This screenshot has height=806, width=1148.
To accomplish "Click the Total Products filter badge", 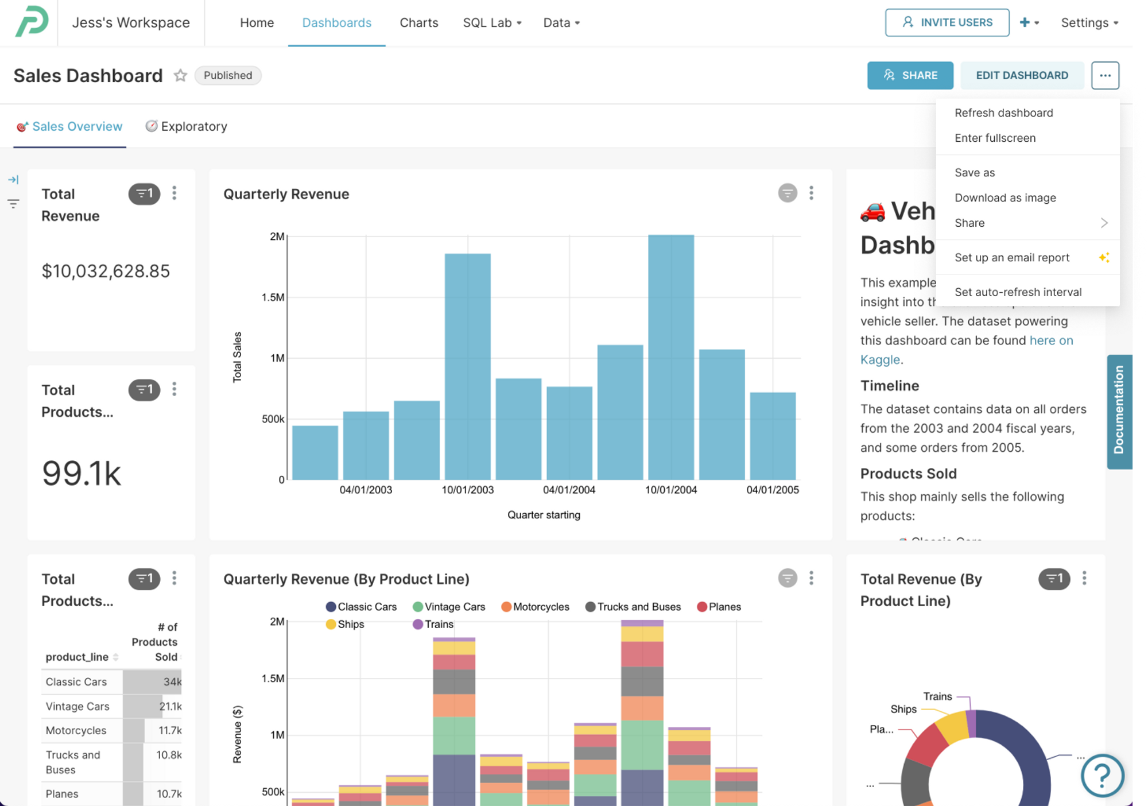I will point(144,390).
